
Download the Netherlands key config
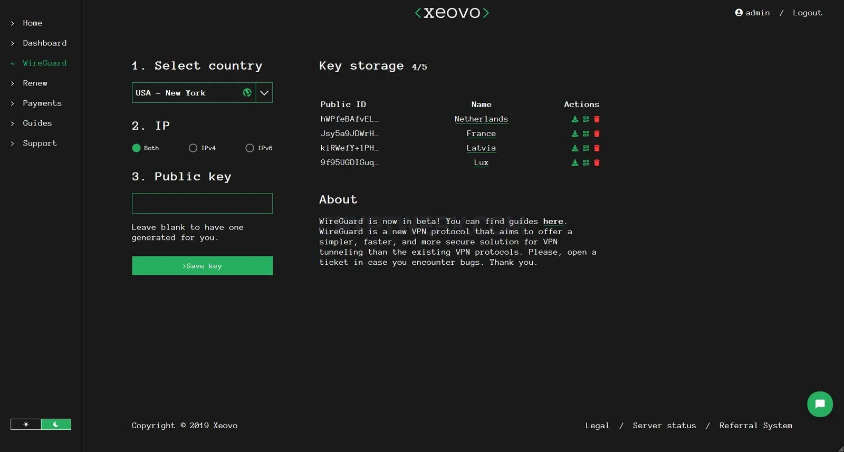[x=575, y=119]
